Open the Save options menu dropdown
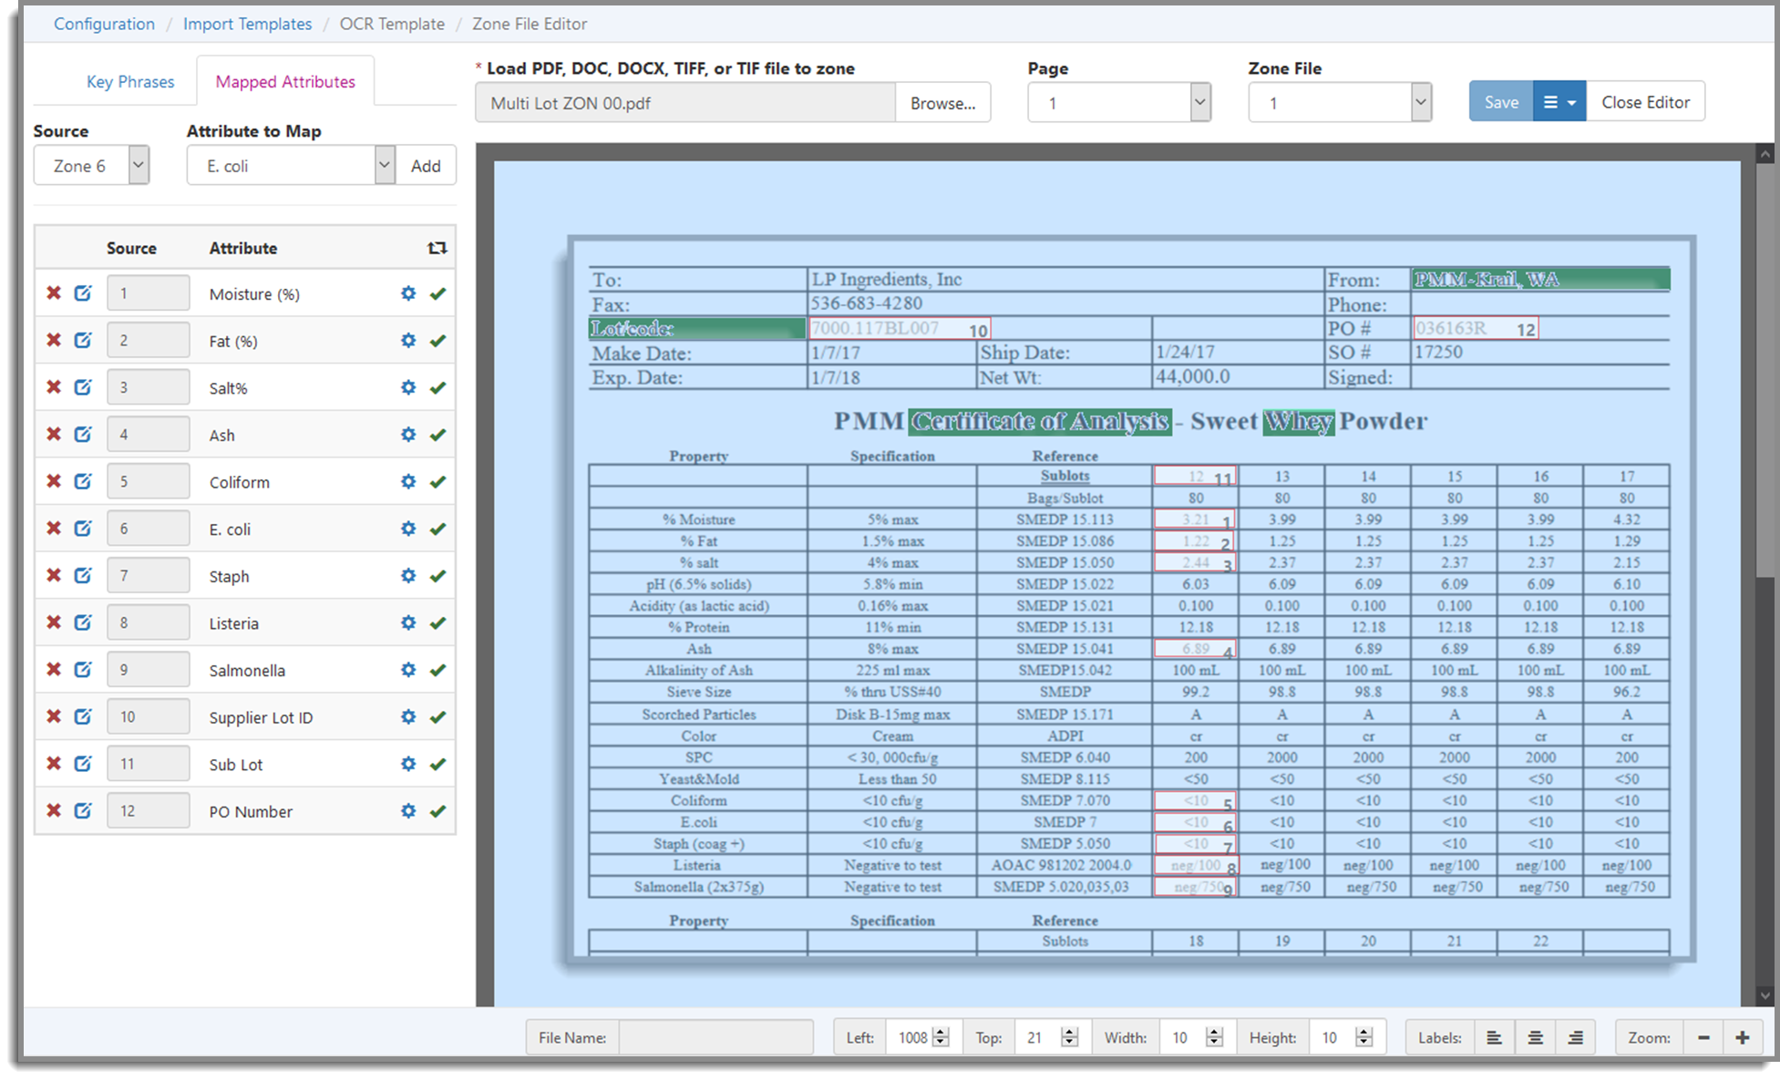The image size is (1780, 1080). tap(1559, 102)
